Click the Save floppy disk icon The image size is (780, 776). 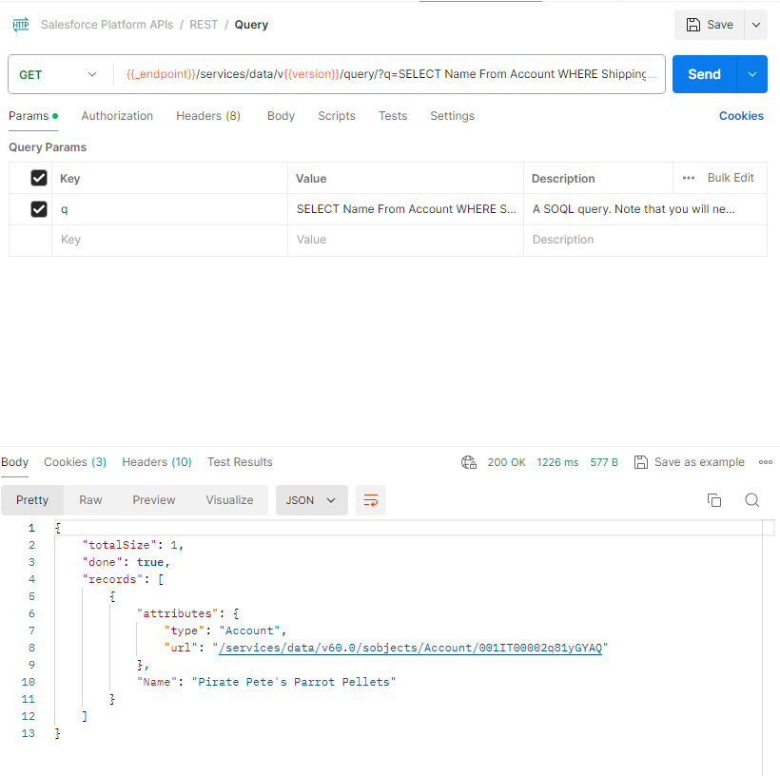(x=692, y=25)
